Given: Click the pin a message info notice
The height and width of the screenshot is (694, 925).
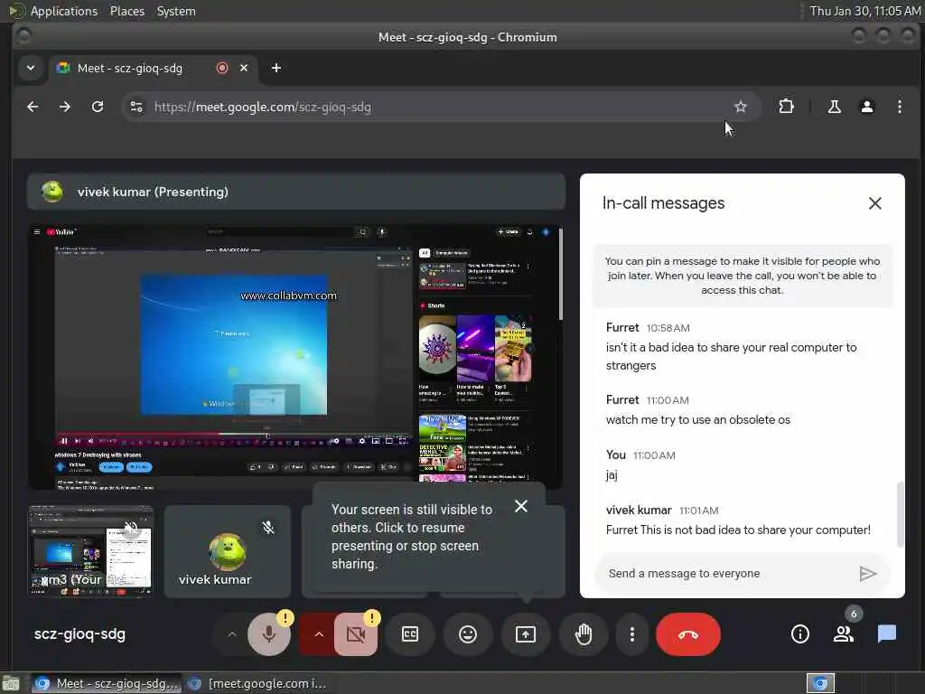Looking at the screenshot, I should pyautogui.click(x=743, y=276).
